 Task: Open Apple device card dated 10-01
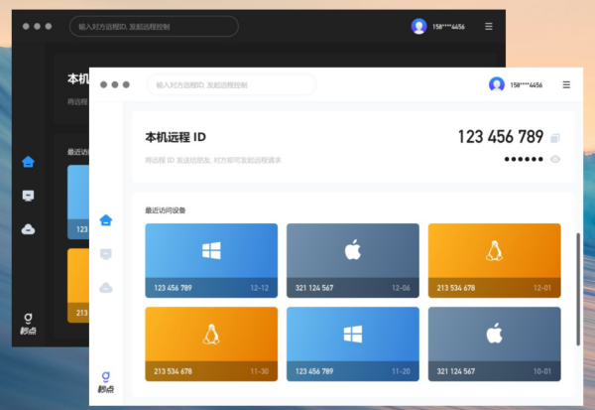(x=495, y=343)
